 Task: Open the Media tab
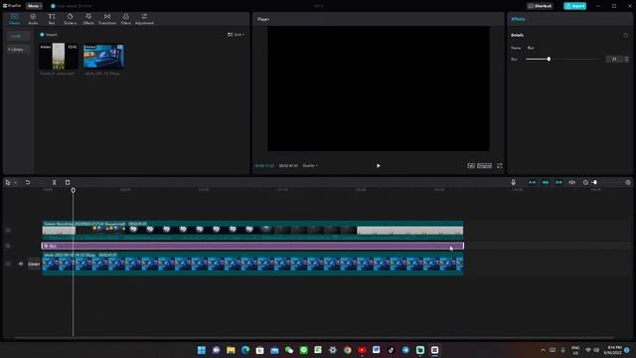pos(14,19)
